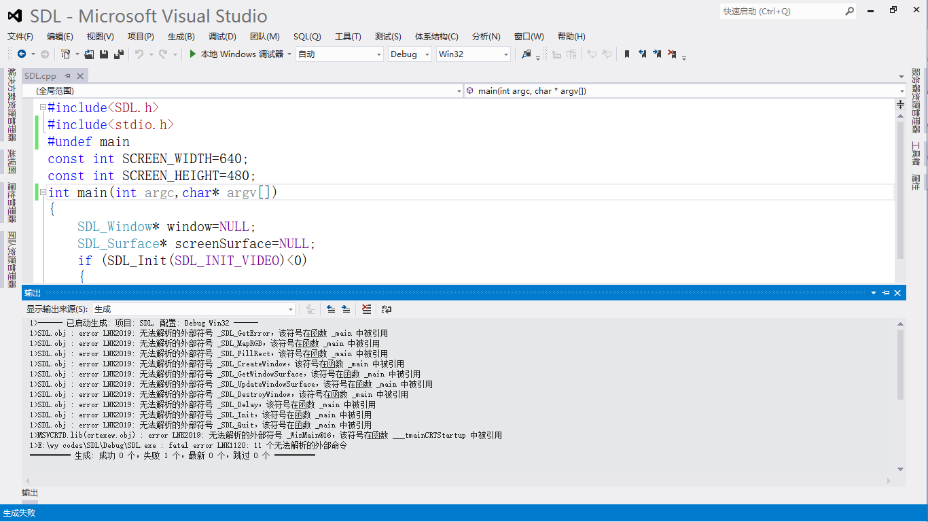
Task: Open the 工具(T) menu
Action: click(348, 36)
